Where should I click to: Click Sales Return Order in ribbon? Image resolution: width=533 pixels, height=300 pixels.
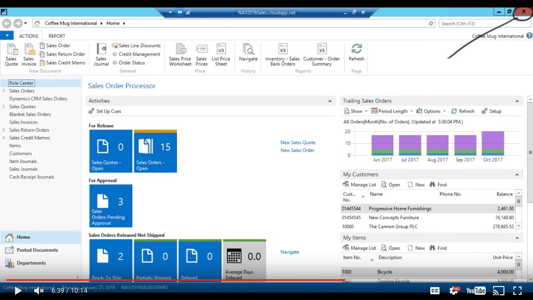point(62,54)
